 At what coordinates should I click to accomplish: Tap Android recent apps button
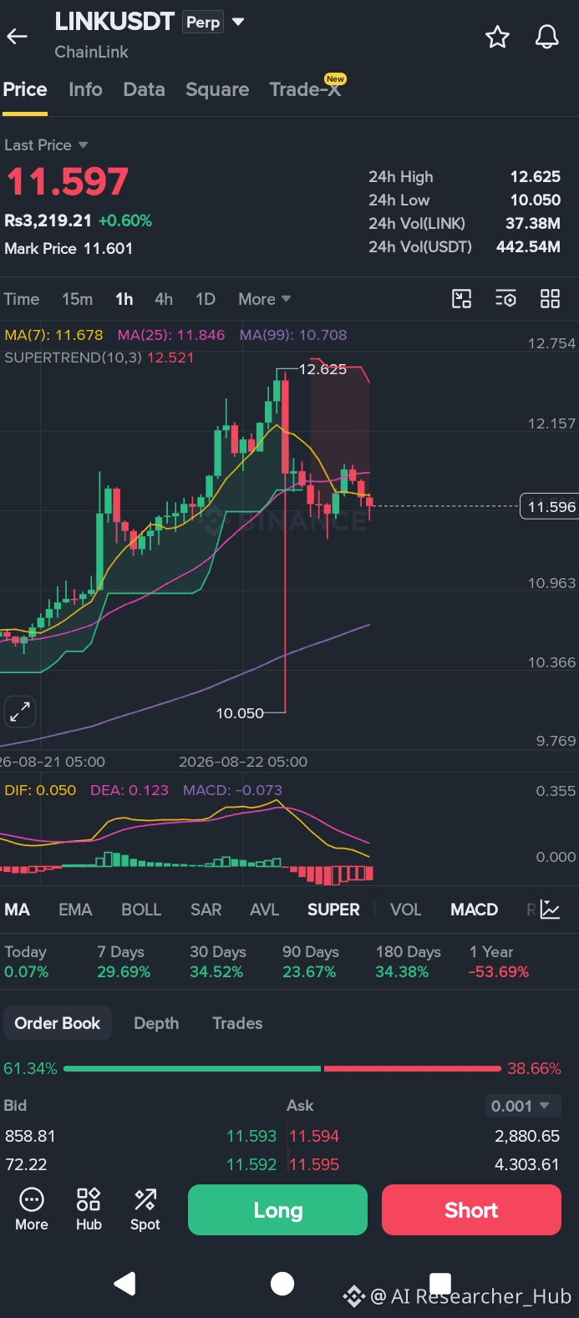pyautogui.click(x=440, y=1284)
